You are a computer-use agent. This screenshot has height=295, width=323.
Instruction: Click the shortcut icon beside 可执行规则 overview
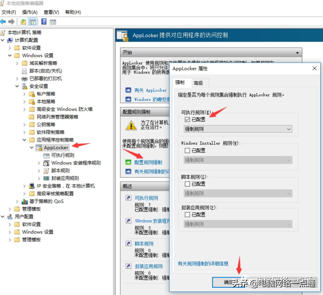click(129, 198)
